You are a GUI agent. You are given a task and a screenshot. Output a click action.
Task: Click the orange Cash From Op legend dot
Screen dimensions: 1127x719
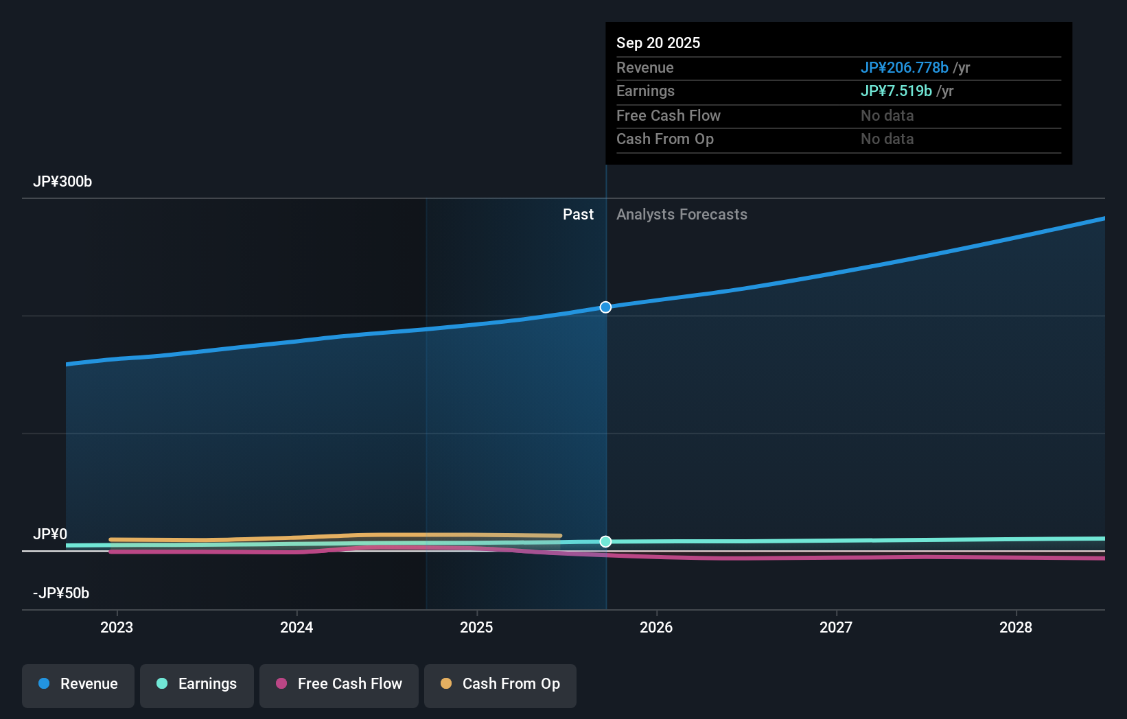coord(445,684)
